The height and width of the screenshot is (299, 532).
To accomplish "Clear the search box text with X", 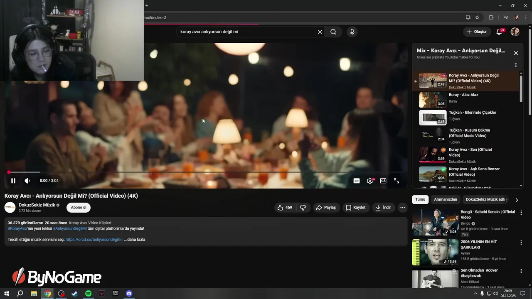I will click(x=320, y=32).
